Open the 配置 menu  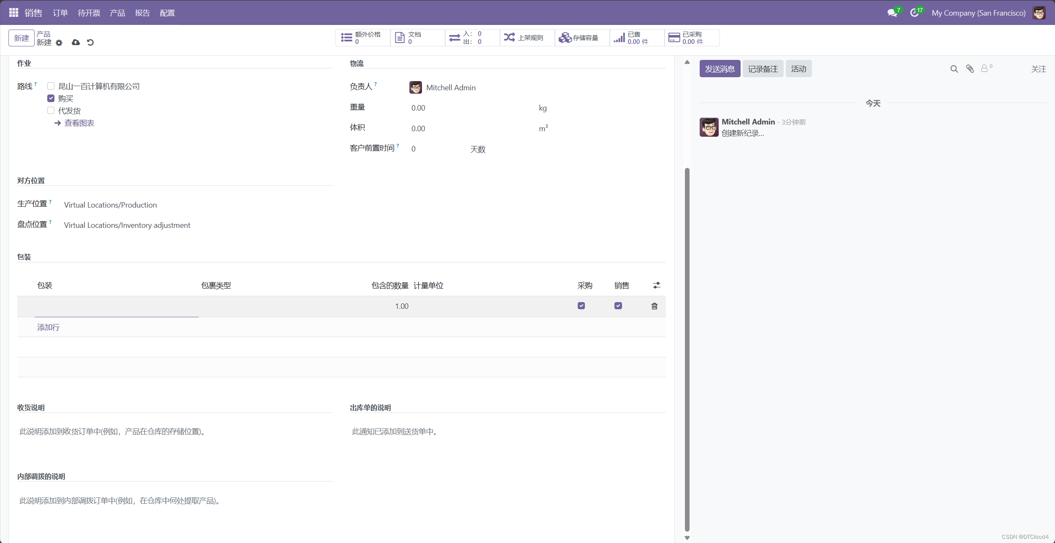click(x=167, y=13)
